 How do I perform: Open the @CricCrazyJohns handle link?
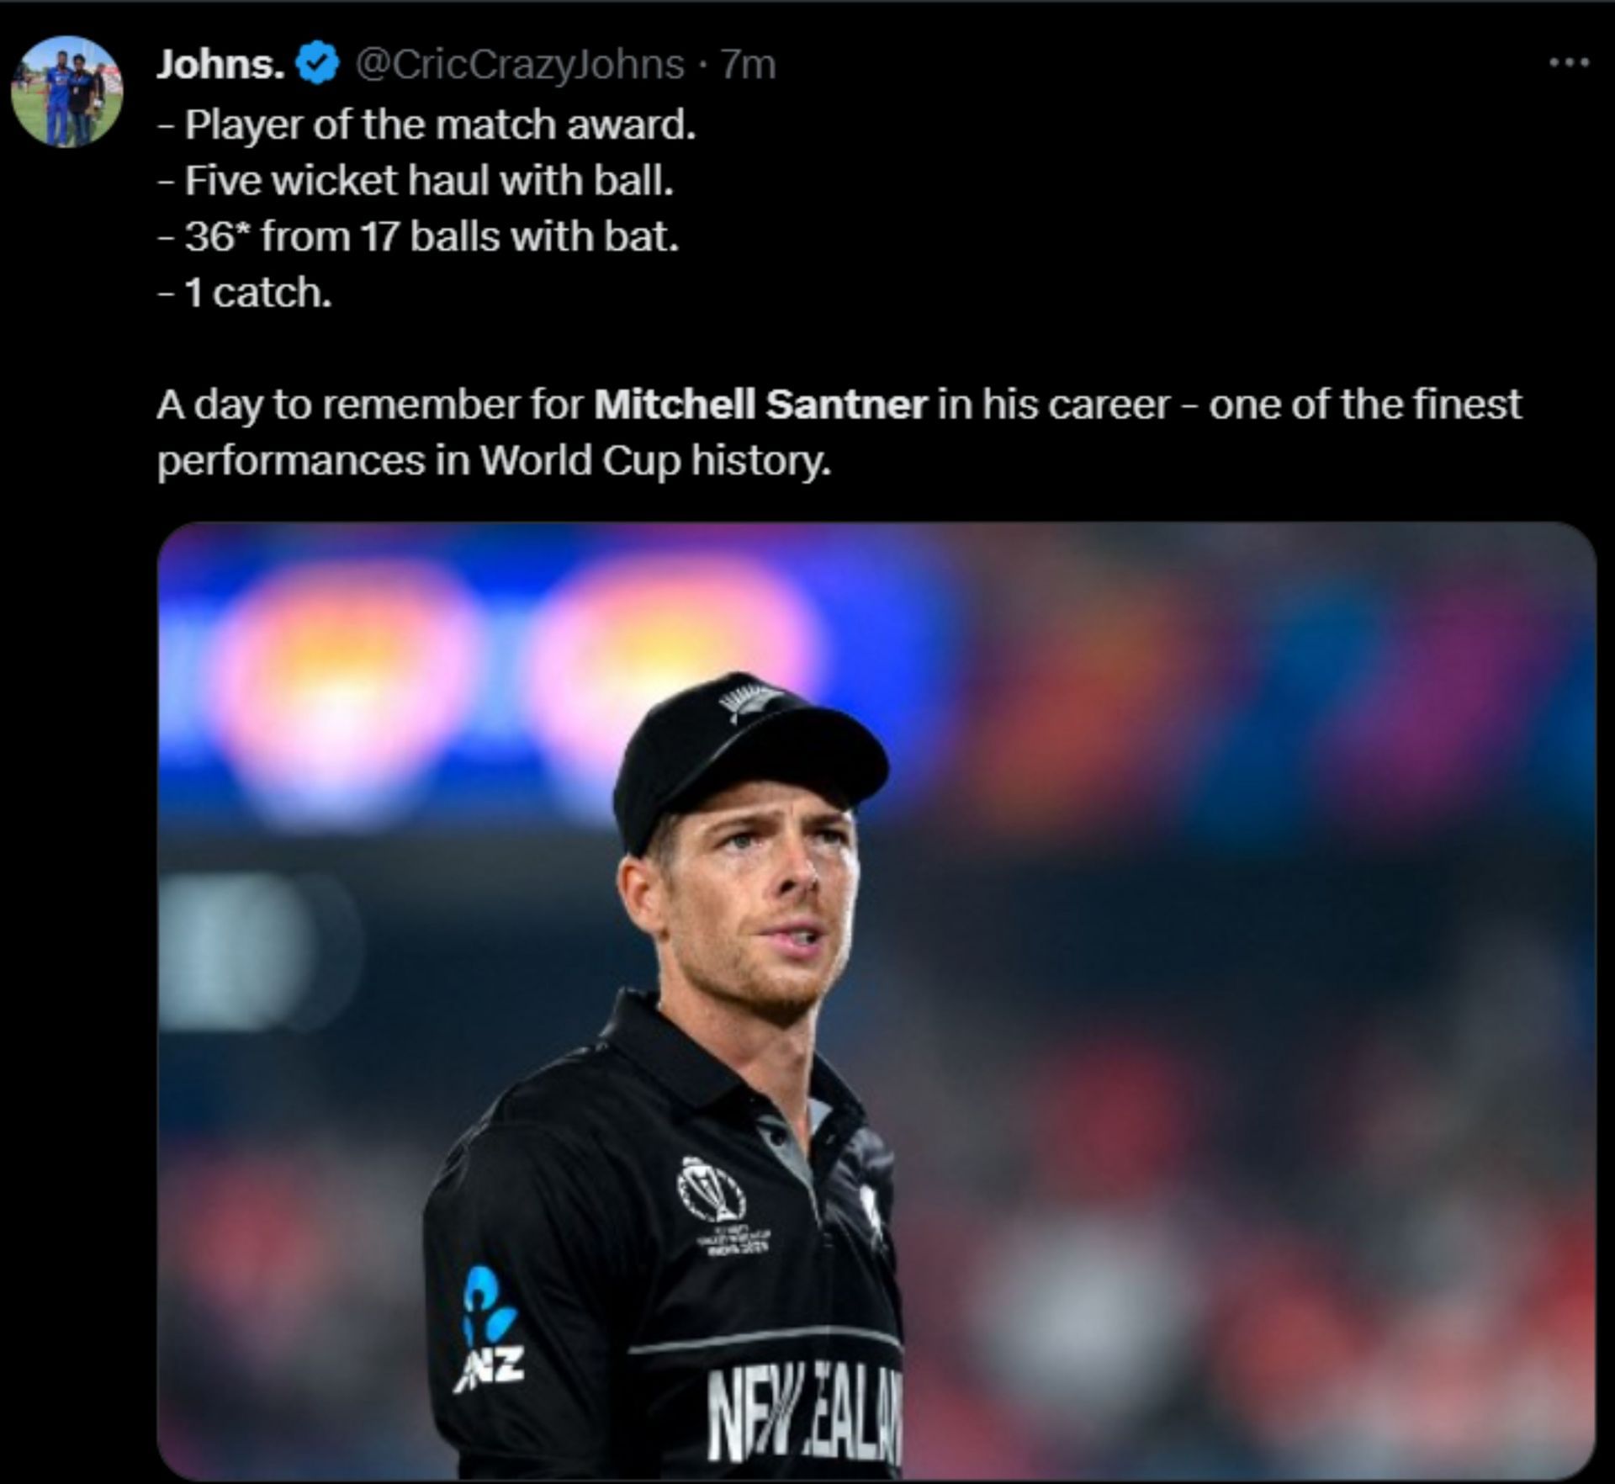click(520, 65)
